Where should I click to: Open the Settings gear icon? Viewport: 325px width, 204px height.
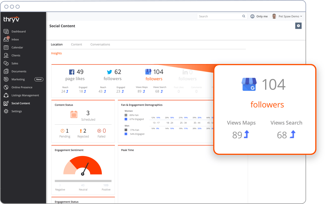[6, 111]
